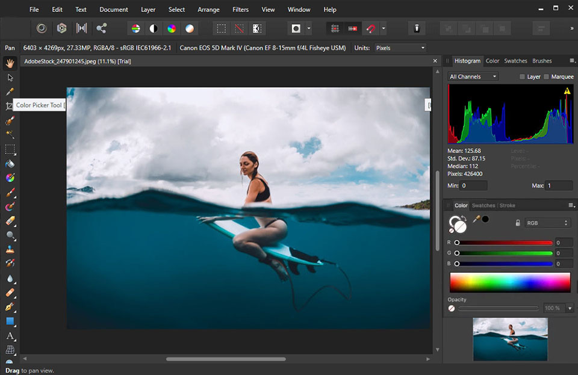Screen dimensions: 578x375
Task: Open the Layer menu
Action: [148, 10]
